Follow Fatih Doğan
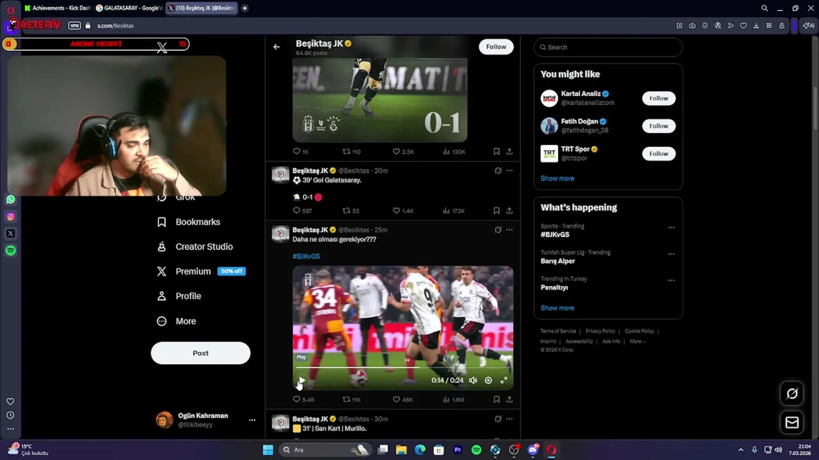Image resolution: width=819 pixels, height=460 pixels. [x=658, y=126]
